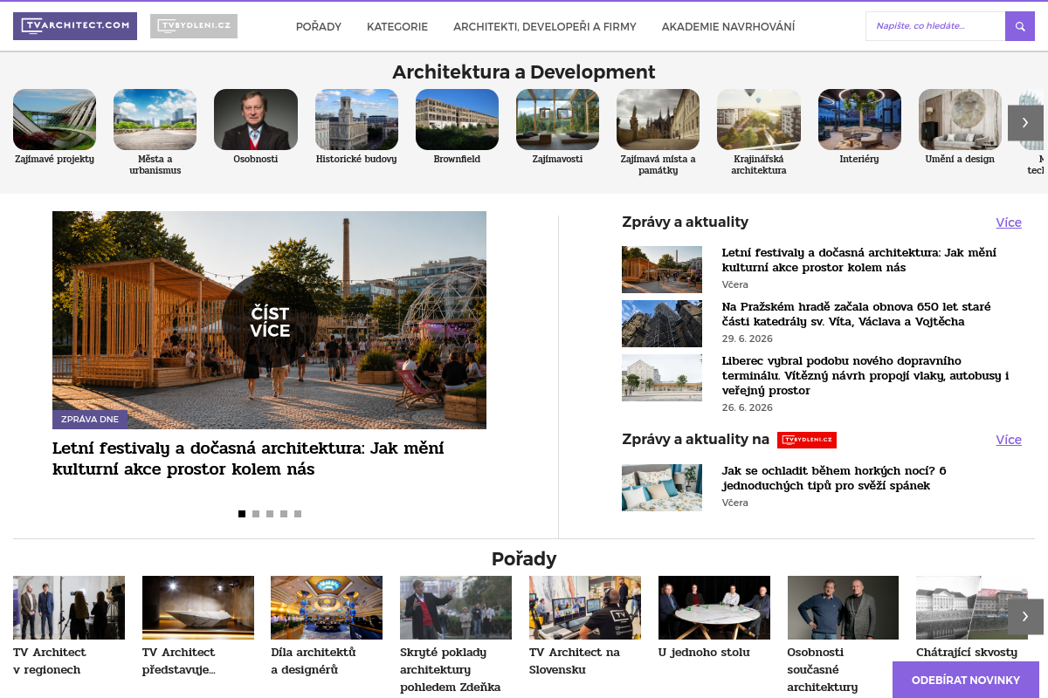Click the main festival slider image
The width and height of the screenshot is (1048, 698).
click(x=269, y=320)
